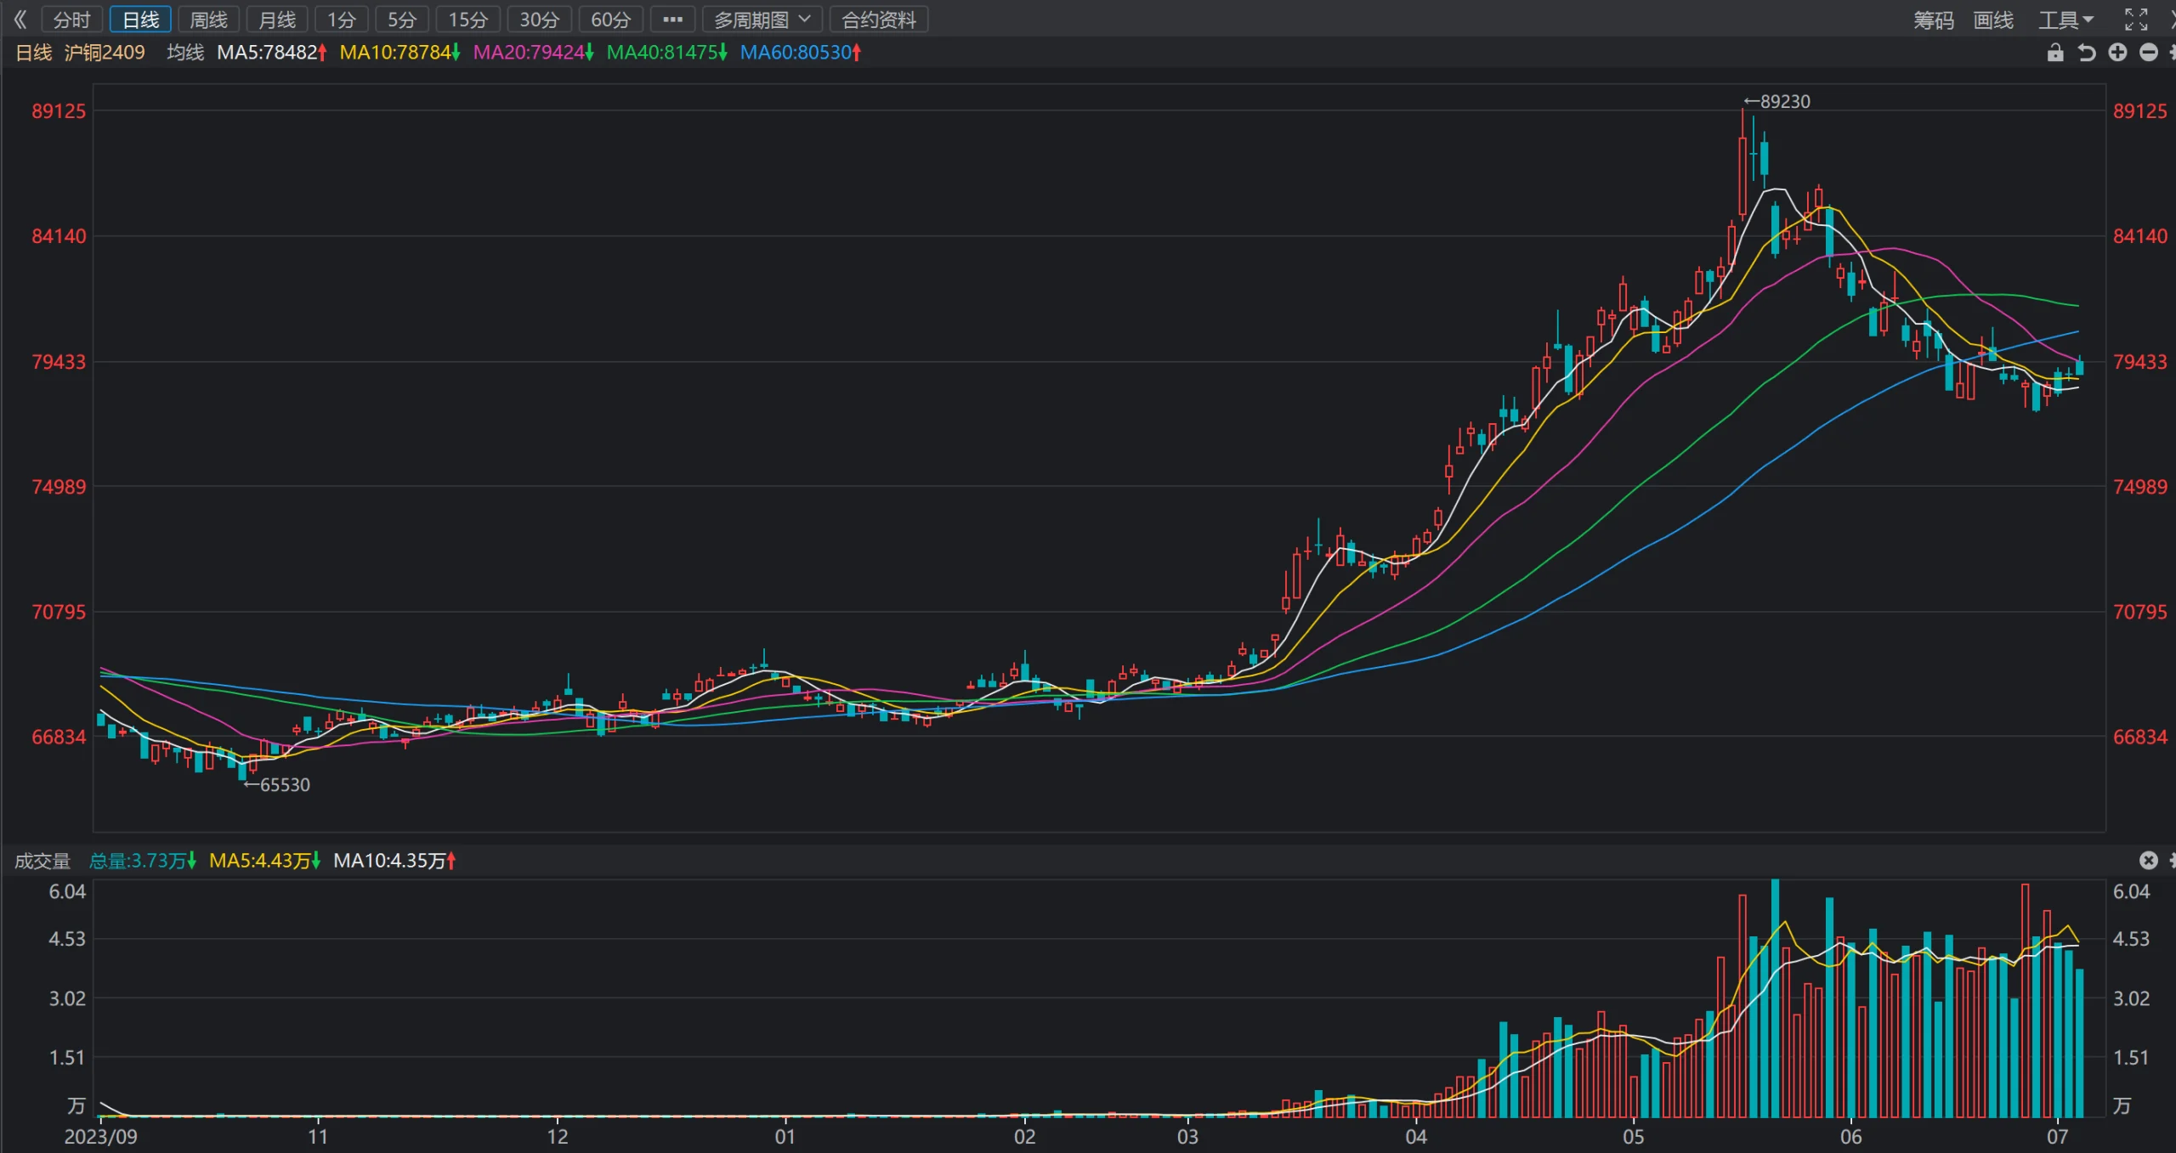Switch to 周线 weekly chart

click(208, 20)
